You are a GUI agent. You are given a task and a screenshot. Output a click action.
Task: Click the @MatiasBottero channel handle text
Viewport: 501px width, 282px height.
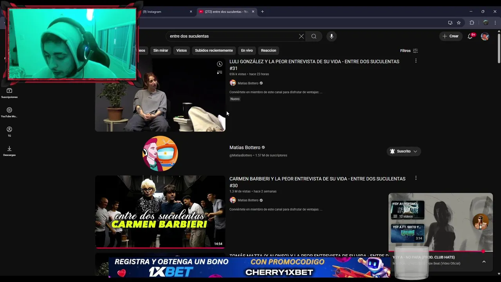click(x=241, y=155)
